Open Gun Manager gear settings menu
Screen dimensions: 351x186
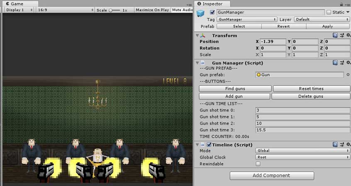[349, 63]
